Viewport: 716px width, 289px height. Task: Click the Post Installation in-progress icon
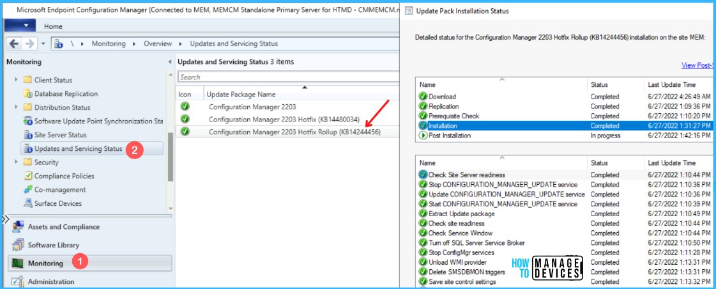[423, 136]
